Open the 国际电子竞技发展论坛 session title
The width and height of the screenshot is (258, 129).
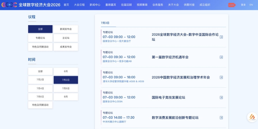[168, 98]
